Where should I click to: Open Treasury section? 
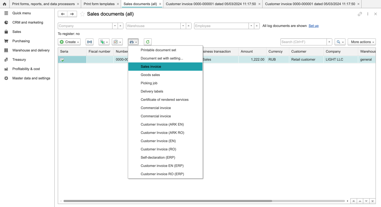tap(19, 60)
